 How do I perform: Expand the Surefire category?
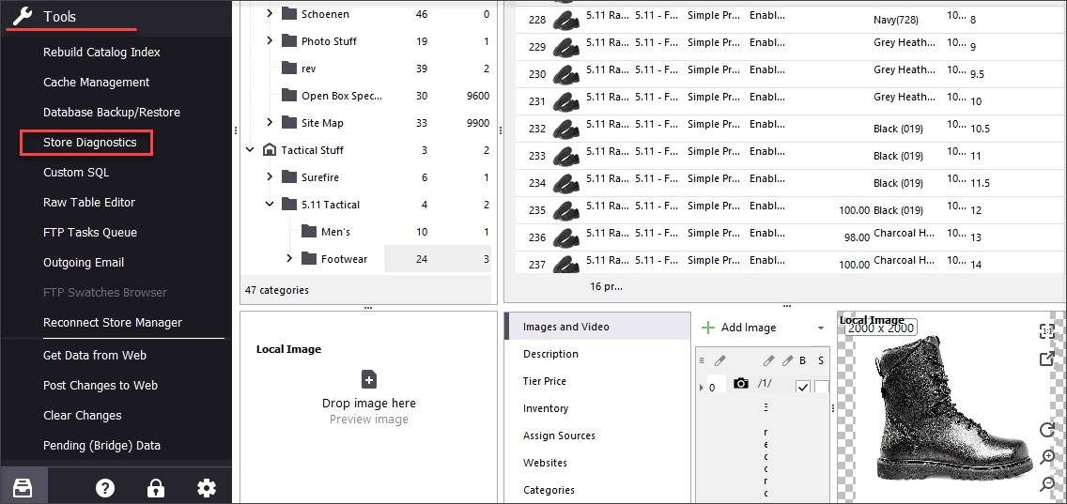pos(270,176)
